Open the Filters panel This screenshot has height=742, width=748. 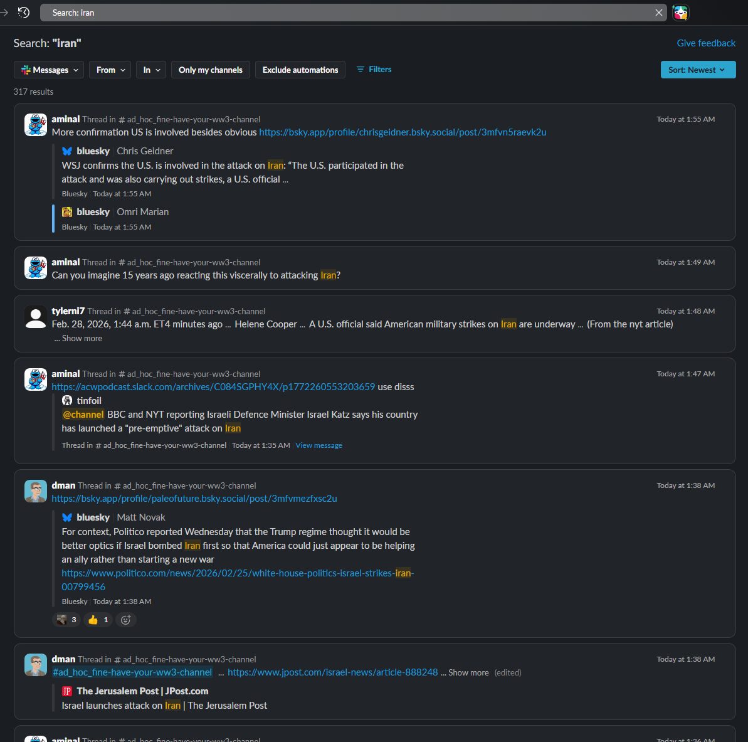coord(374,70)
